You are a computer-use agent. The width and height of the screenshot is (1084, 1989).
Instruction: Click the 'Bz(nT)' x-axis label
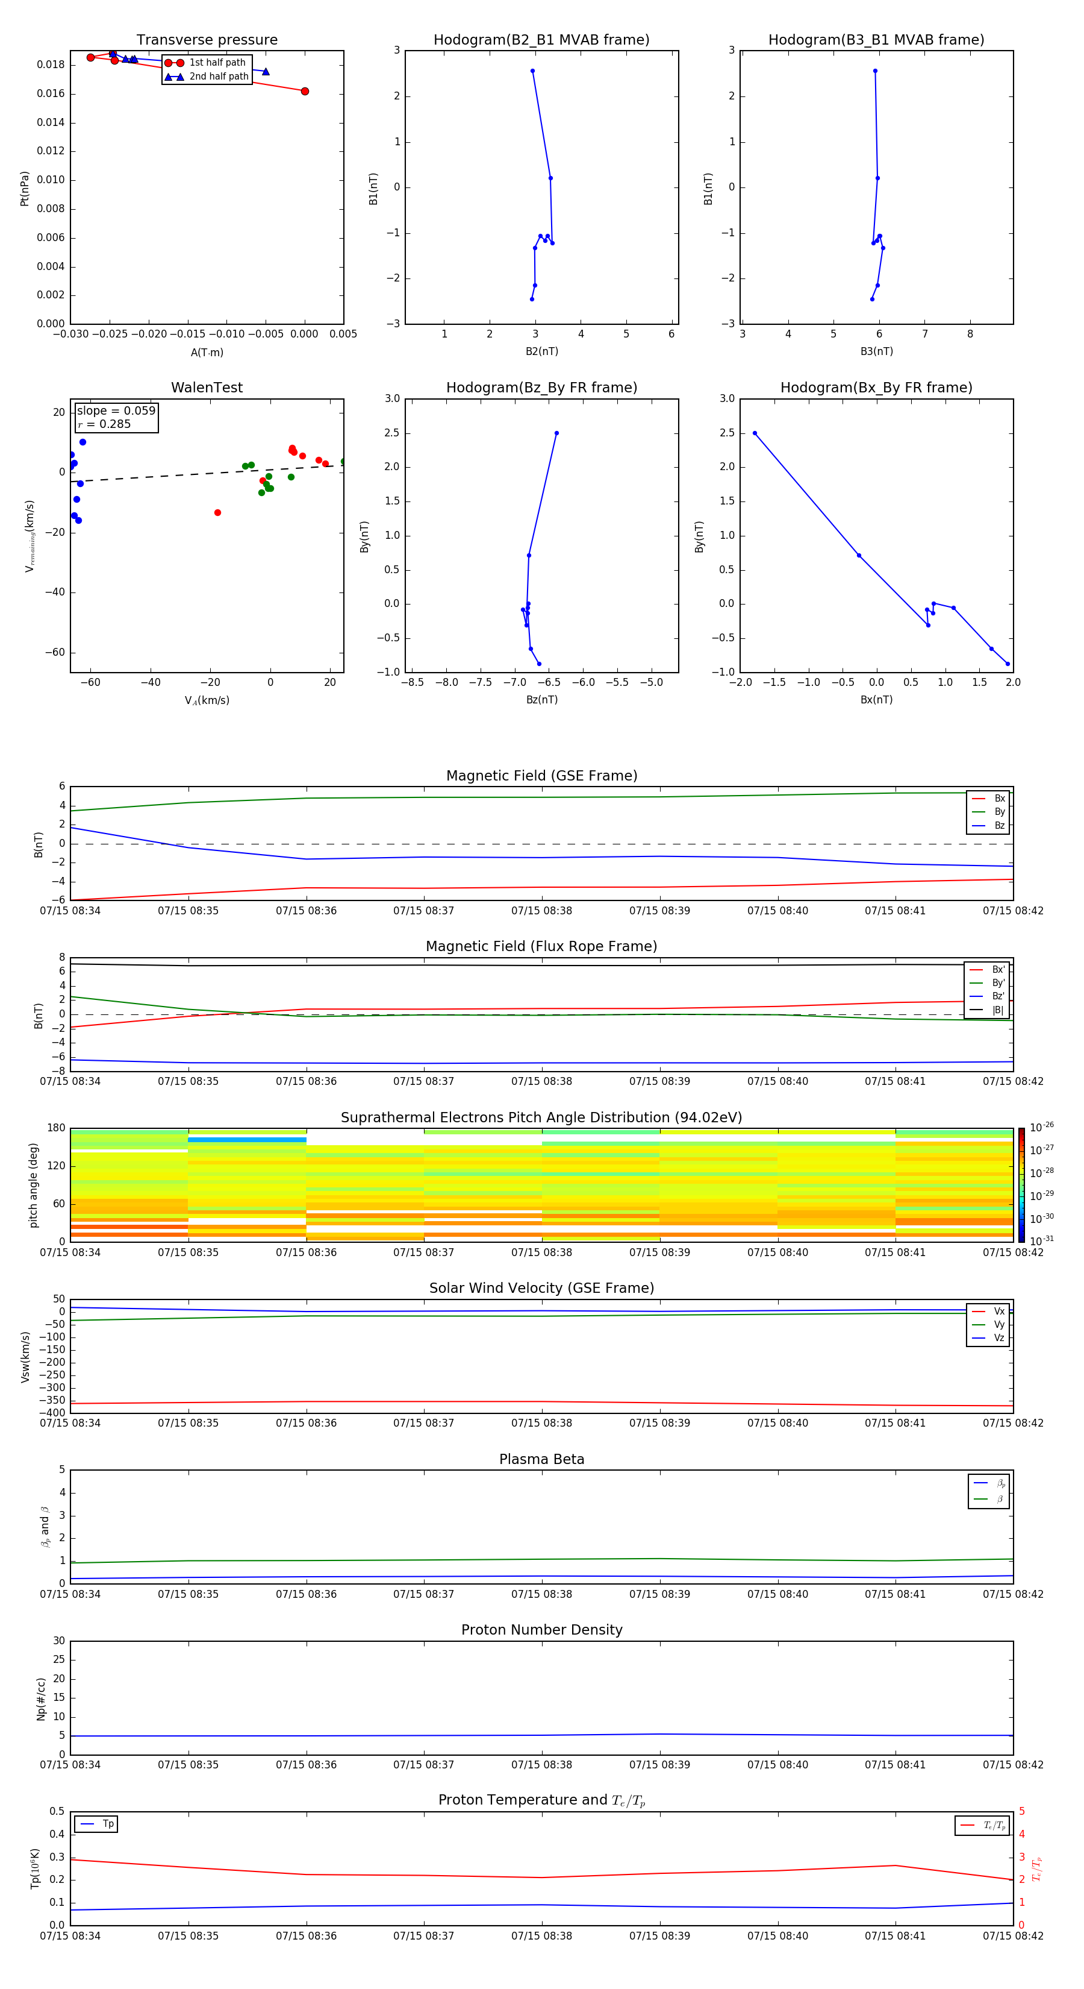(541, 700)
